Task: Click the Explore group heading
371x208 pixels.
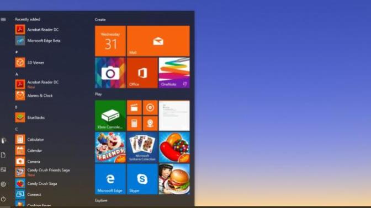Action: (101, 200)
